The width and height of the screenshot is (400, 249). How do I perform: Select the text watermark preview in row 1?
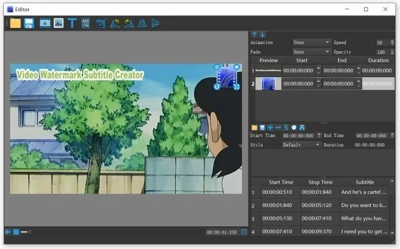tap(268, 71)
